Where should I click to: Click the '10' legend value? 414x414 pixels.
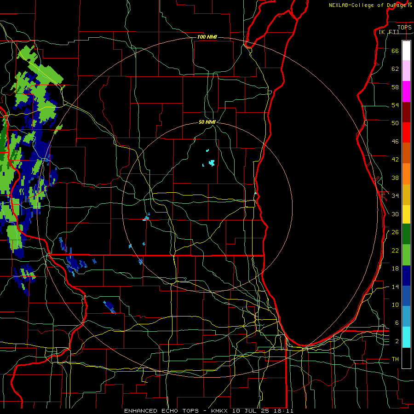[395, 305]
